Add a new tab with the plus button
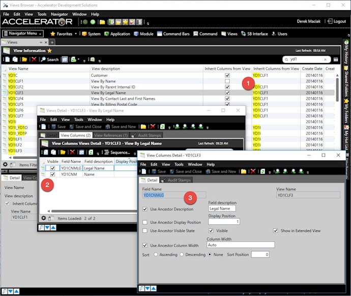 (x=52, y=42)
